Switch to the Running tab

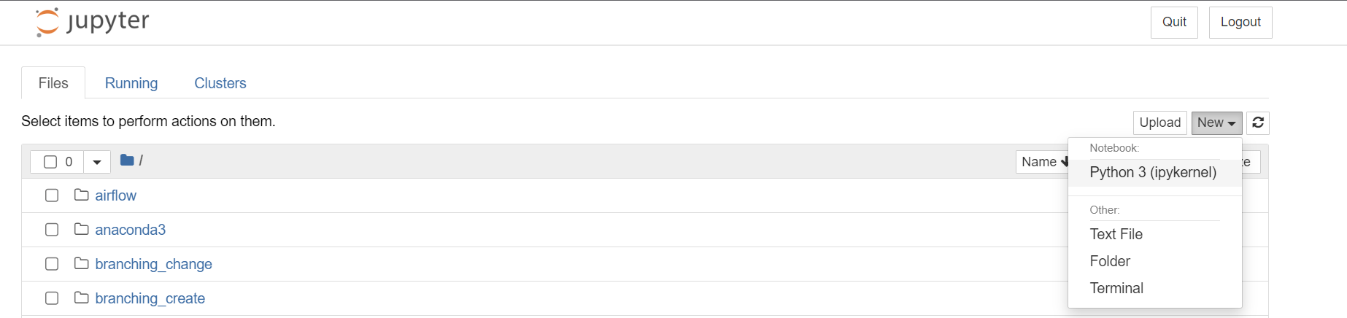[x=131, y=83]
